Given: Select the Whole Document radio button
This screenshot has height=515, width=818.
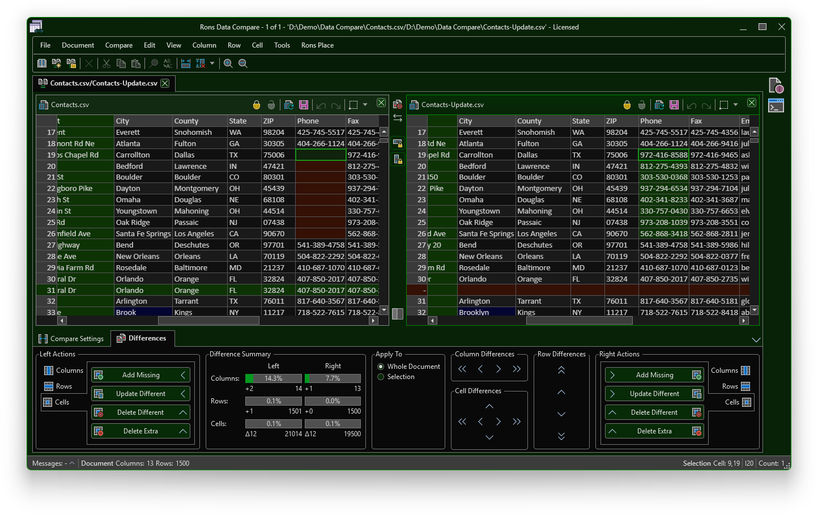Looking at the screenshot, I should click(381, 367).
